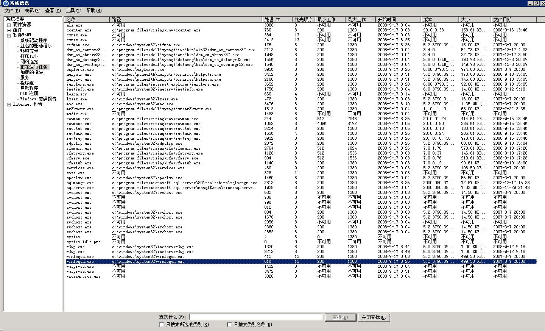Select the explorer.exe row

[x=301, y=70]
